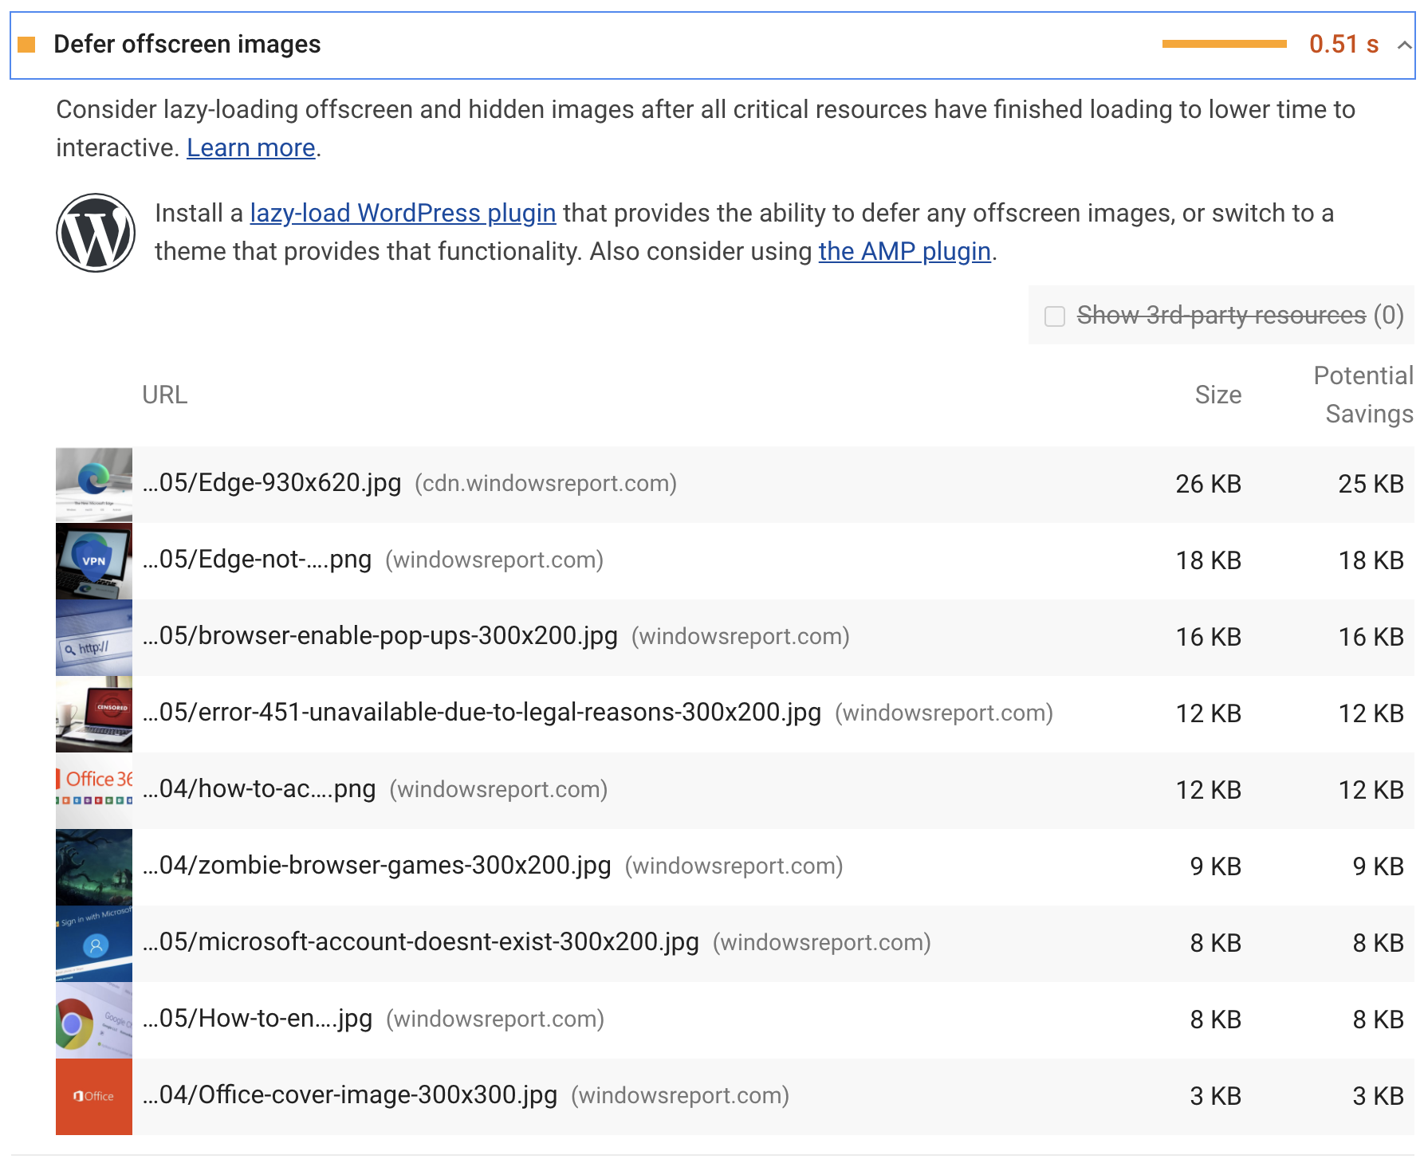Click the orange severity square icon

[26, 45]
